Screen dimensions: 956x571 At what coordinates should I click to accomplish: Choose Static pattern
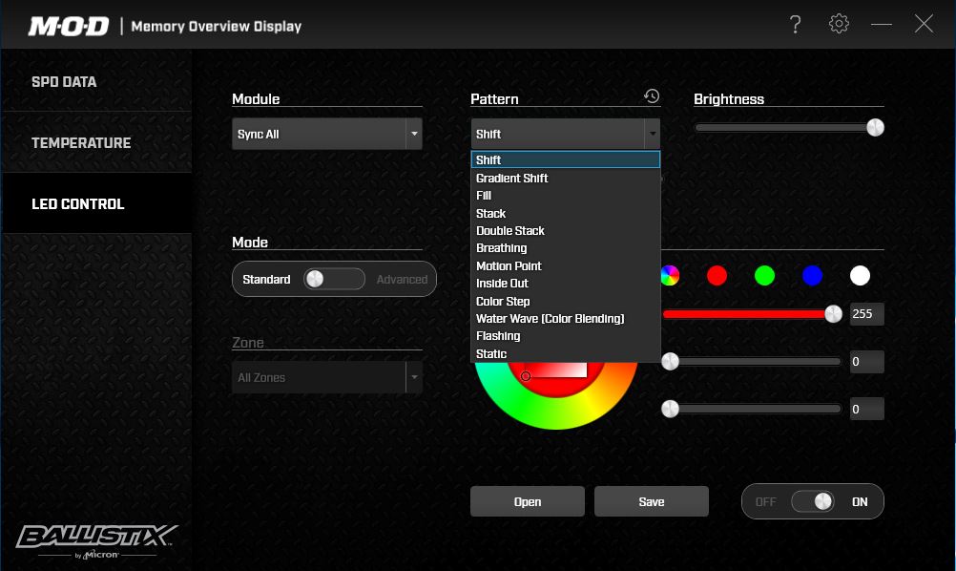(x=565, y=354)
